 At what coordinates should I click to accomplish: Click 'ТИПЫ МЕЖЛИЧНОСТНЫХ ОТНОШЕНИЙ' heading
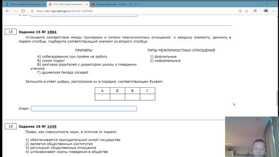[x=181, y=51]
